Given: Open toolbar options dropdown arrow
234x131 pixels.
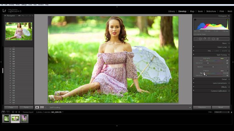Looking at the screenshot, I should click(x=190, y=107).
